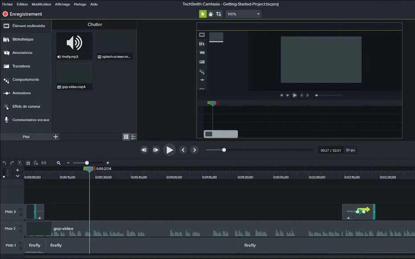Screen dimensions: 415x259
Task: Click the Cut scissors icon
Action: tap(20, 163)
